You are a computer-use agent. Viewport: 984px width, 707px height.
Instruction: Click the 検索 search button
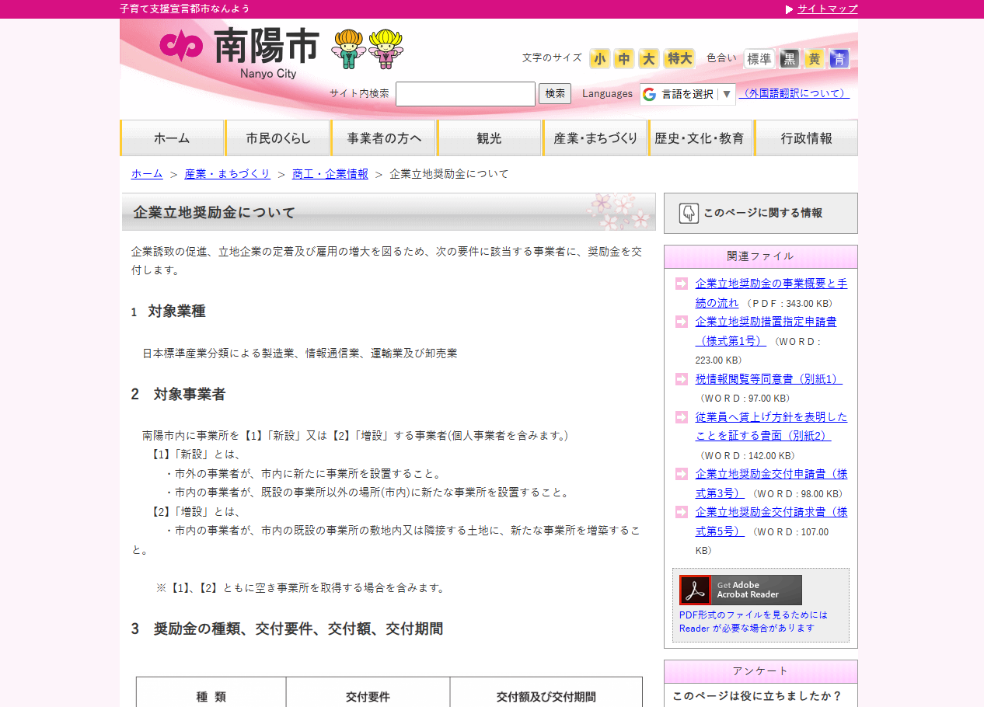555,93
